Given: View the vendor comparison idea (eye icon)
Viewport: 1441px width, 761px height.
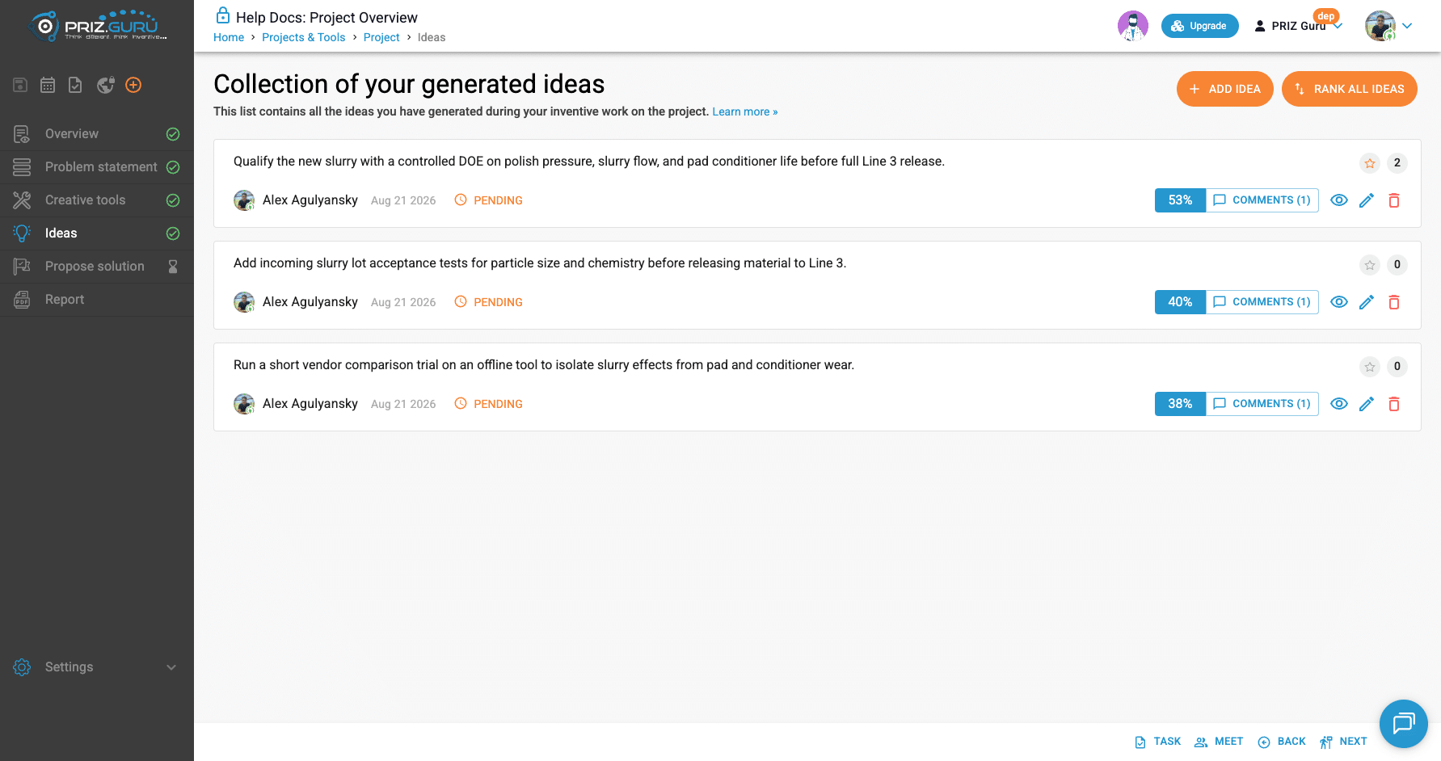Looking at the screenshot, I should (x=1339, y=404).
